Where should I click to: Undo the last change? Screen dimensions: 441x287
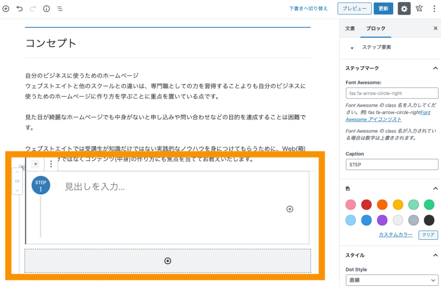tap(19, 8)
